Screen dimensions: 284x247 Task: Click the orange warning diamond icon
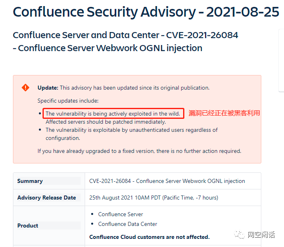click(x=26, y=88)
